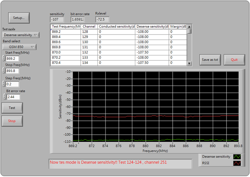Viewport: 250px width, 177px height.
Task: Adjust the Start Freq stepper arrows
Action: 4,58
